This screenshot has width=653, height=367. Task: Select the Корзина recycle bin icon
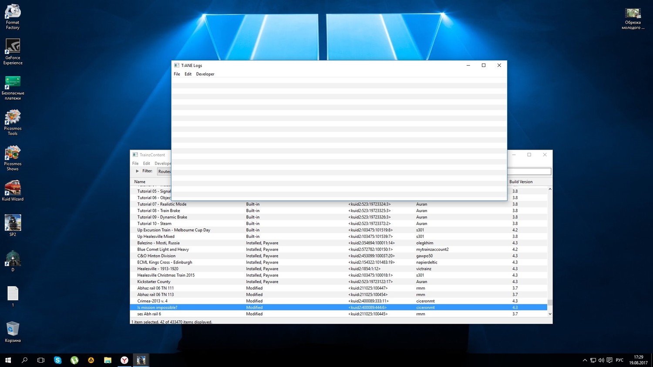coord(13,331)
